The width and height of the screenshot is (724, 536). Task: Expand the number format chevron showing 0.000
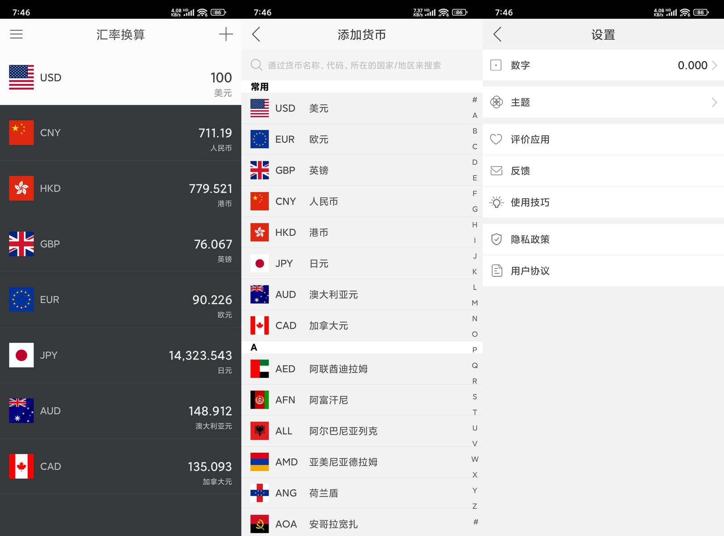(714, 65)
